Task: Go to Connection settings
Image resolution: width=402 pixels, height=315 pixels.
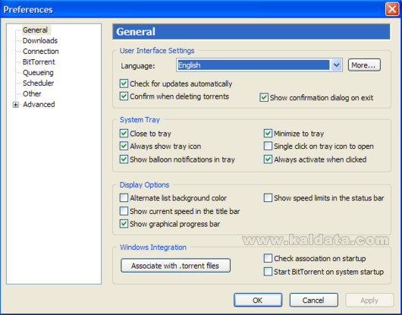Action: coord(41,52)
